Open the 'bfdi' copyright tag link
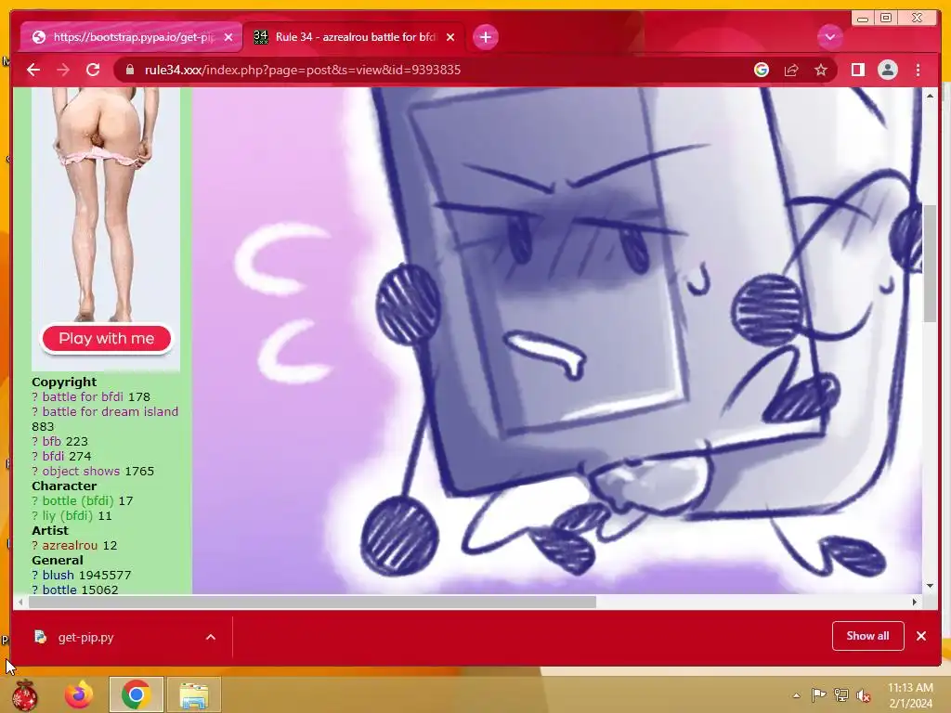Screen dimensions: 951x713 tap(53, 456)
